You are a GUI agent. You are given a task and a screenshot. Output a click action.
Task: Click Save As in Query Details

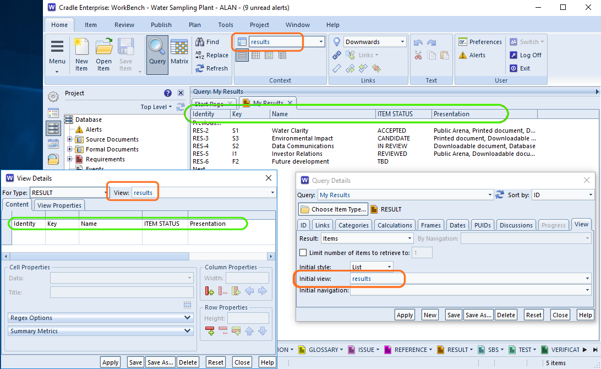pos(478,315)
